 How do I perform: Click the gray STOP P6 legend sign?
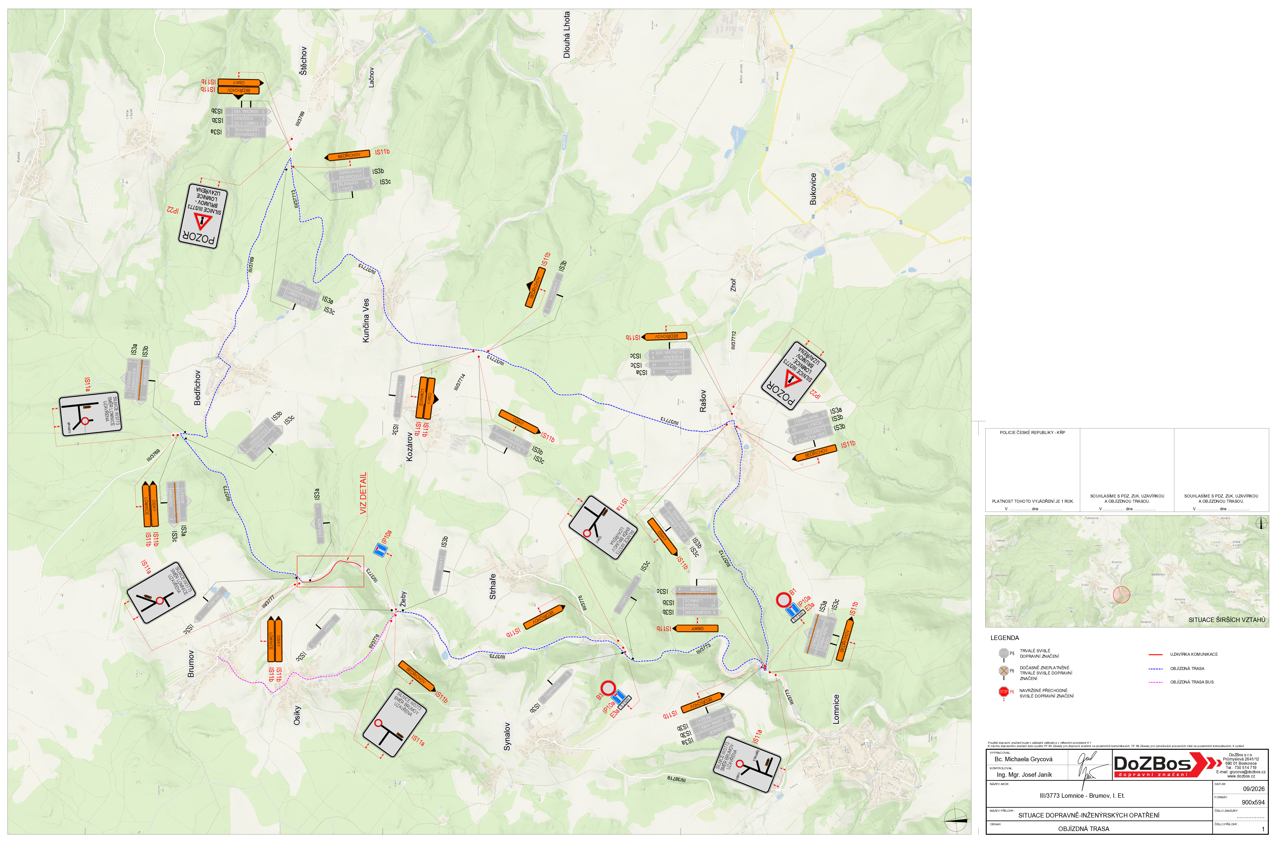click(1003, 653)
